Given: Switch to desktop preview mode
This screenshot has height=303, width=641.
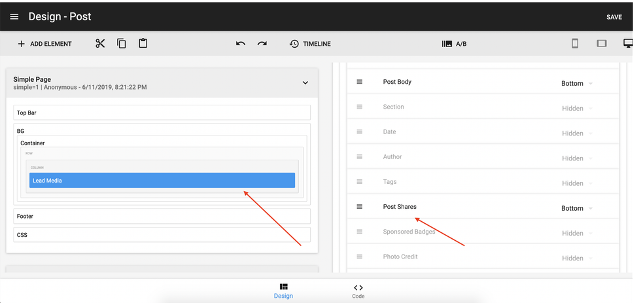Looking at the screenshot, I should pyautogui.click(x=629, y=44).
